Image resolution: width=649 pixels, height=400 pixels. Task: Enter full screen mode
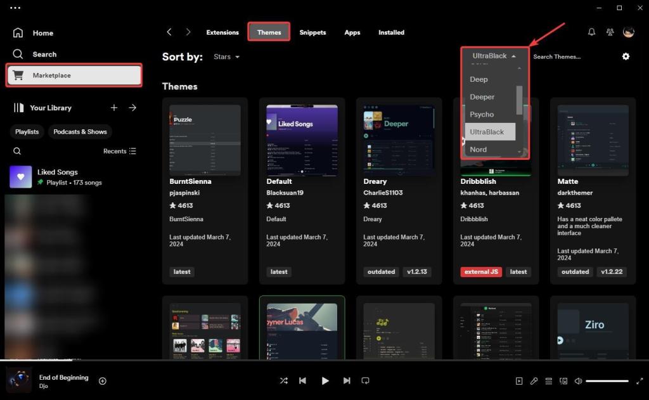639,381
